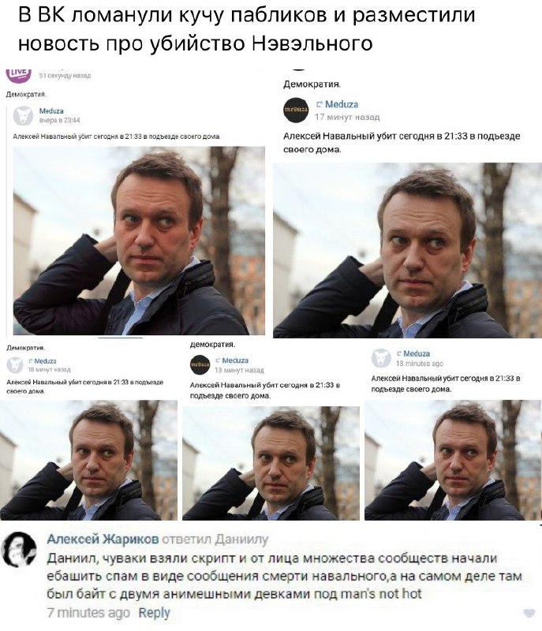Open the photo in the '18 minutes ago' post
The height and width of the screenshot is (631, 542).
tap(453, 460)
